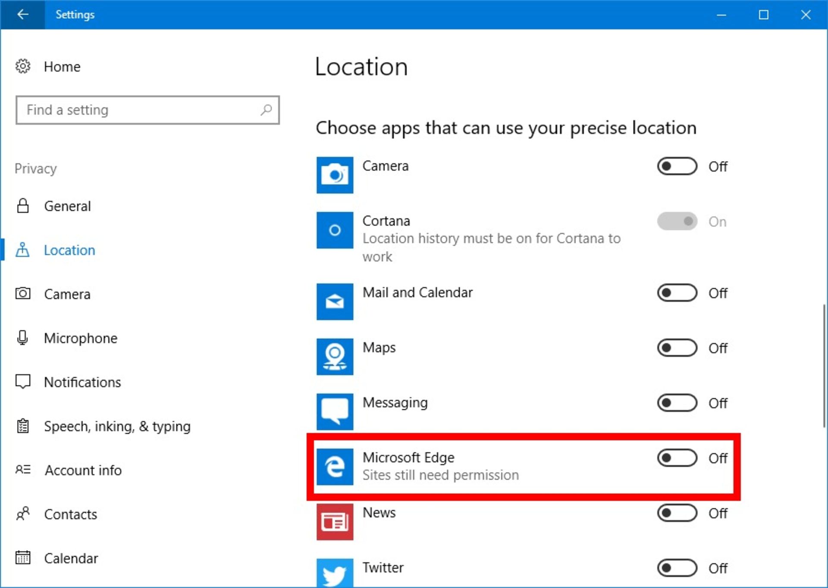The width and height of the screenshot is (828, 588).
Task: Click the Maps app icon
Action: (335, 357)
